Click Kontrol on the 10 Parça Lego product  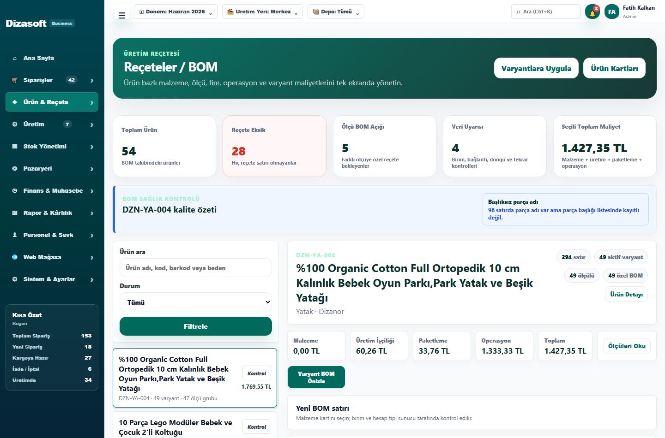point(257,427)
